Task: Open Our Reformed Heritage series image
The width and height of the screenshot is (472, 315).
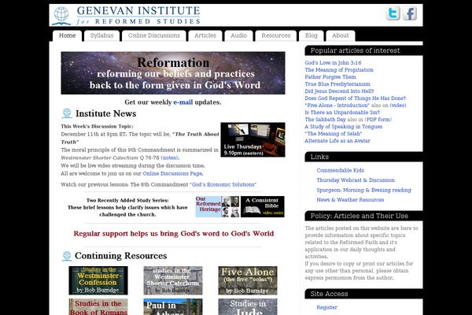Action: tap(217, 207)
